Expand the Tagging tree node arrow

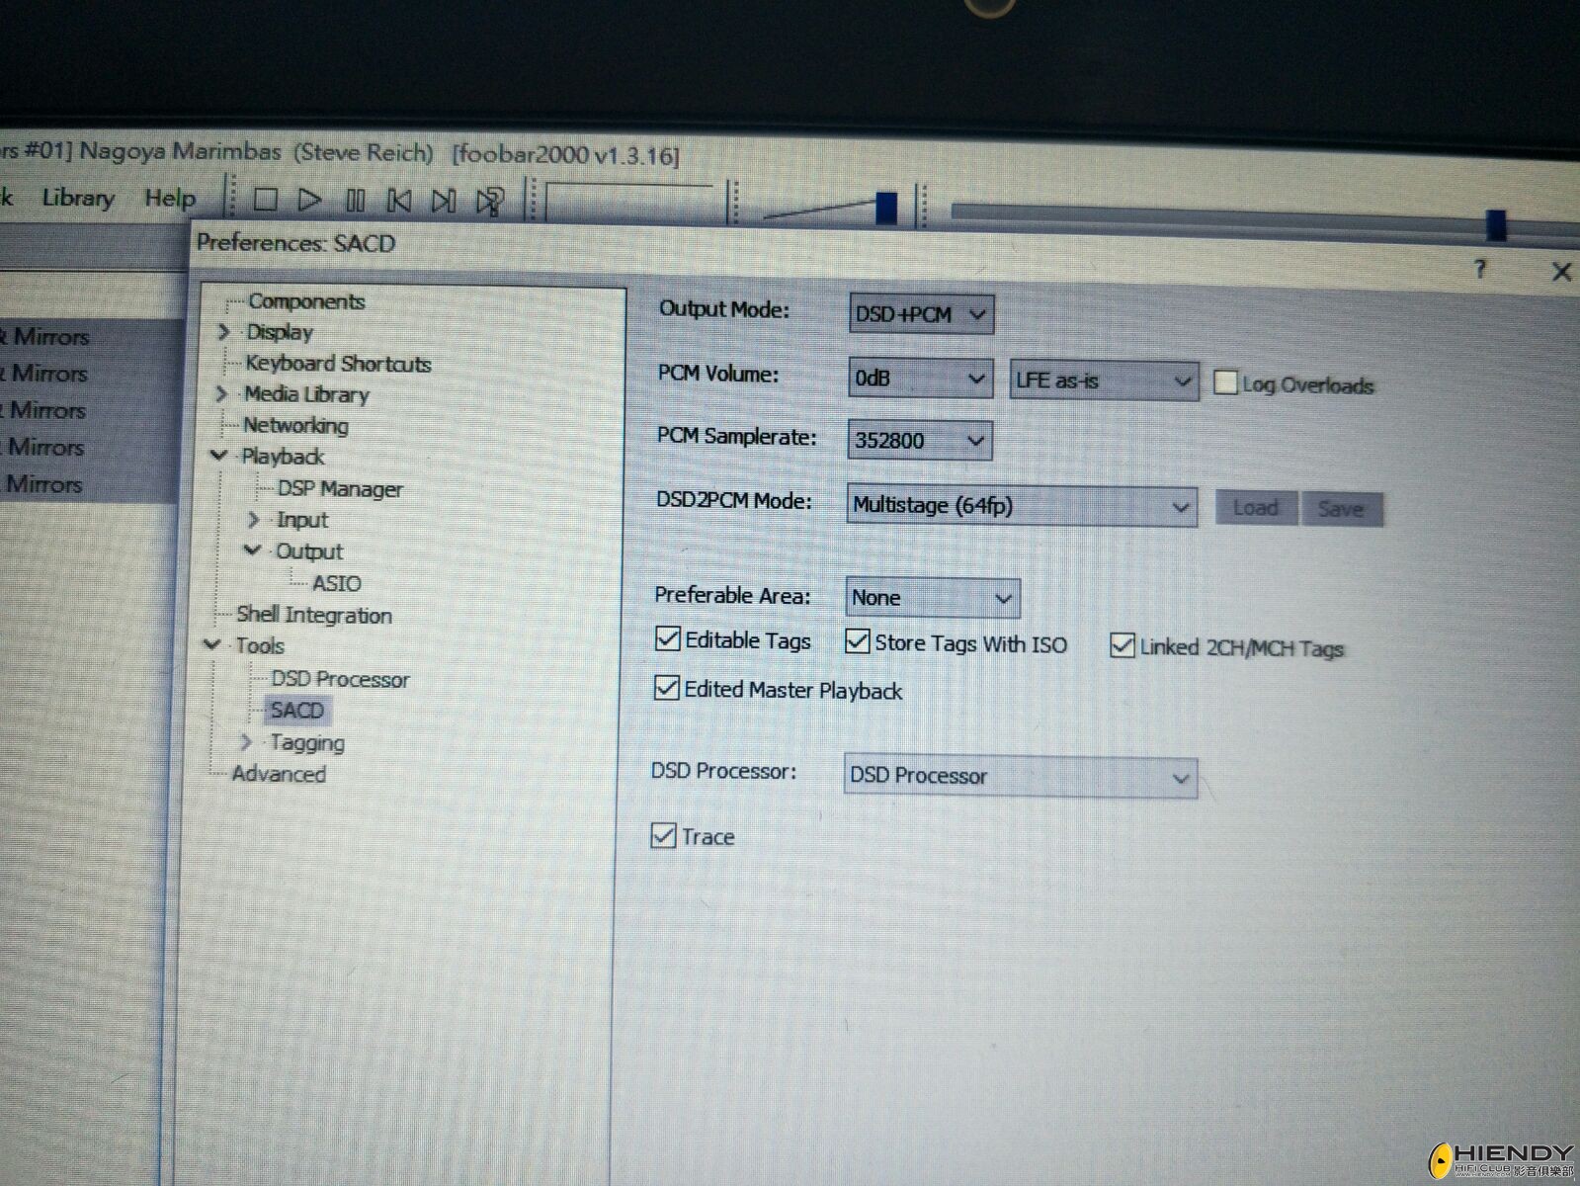(x=246, y=741)
